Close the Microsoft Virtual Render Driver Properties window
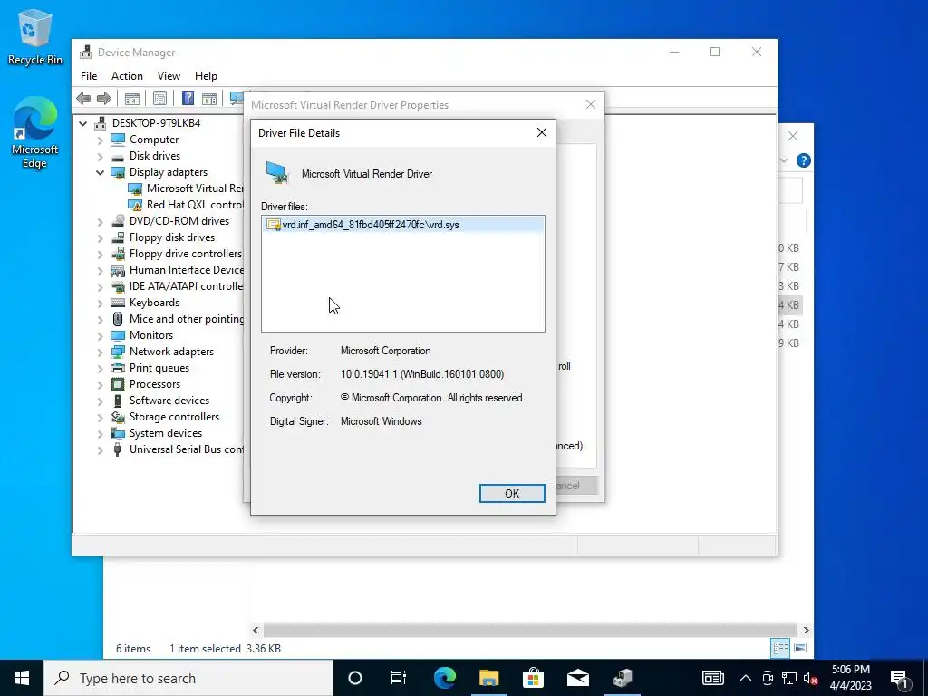This screenshot has height=696, width=928. (x=591, y=104)
